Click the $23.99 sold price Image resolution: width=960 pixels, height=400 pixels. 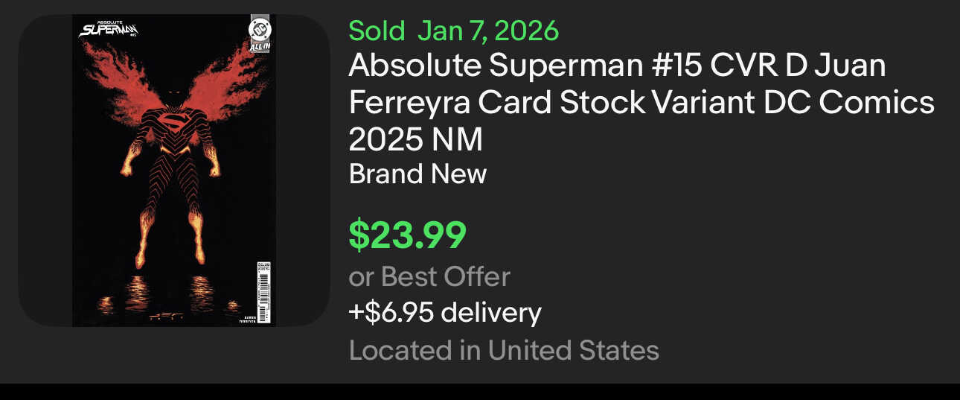(407, 235)
